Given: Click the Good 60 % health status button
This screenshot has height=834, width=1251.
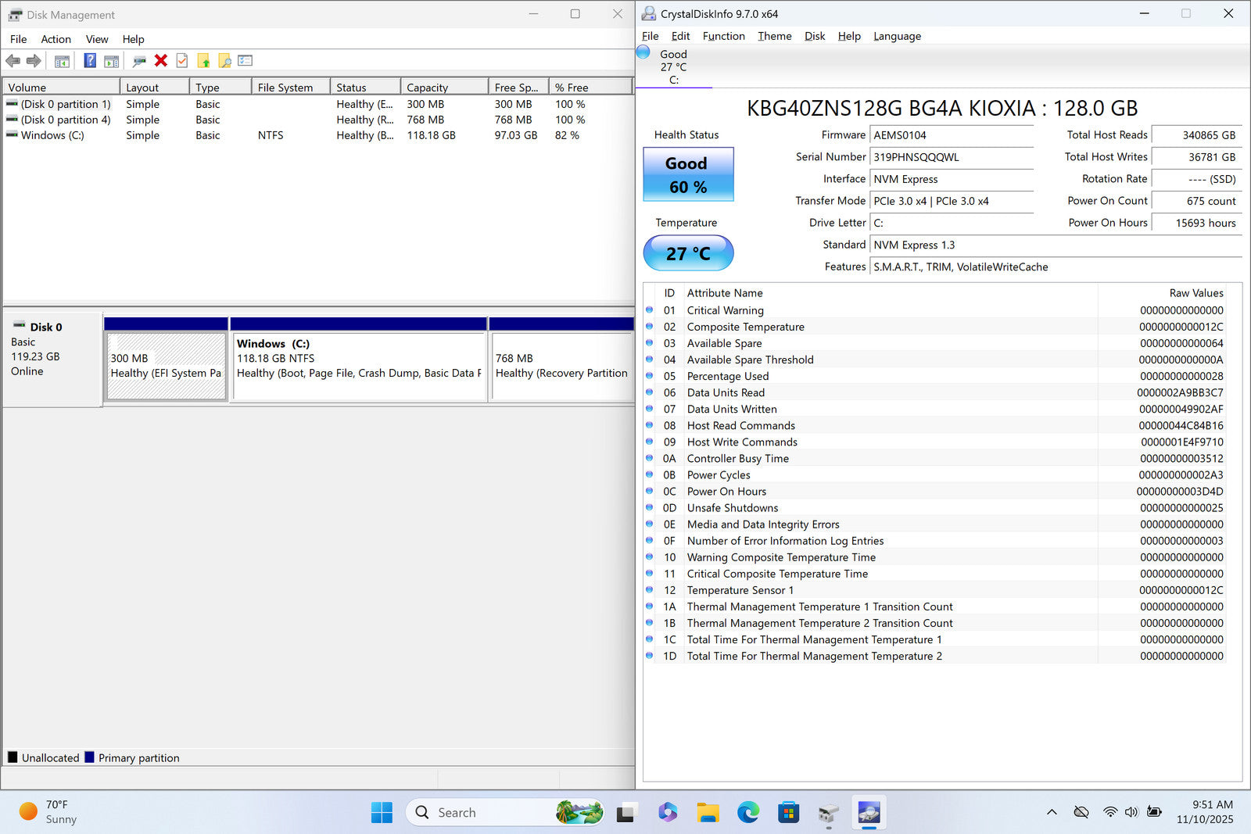Looking at the screenshot, I should (688, 174).
